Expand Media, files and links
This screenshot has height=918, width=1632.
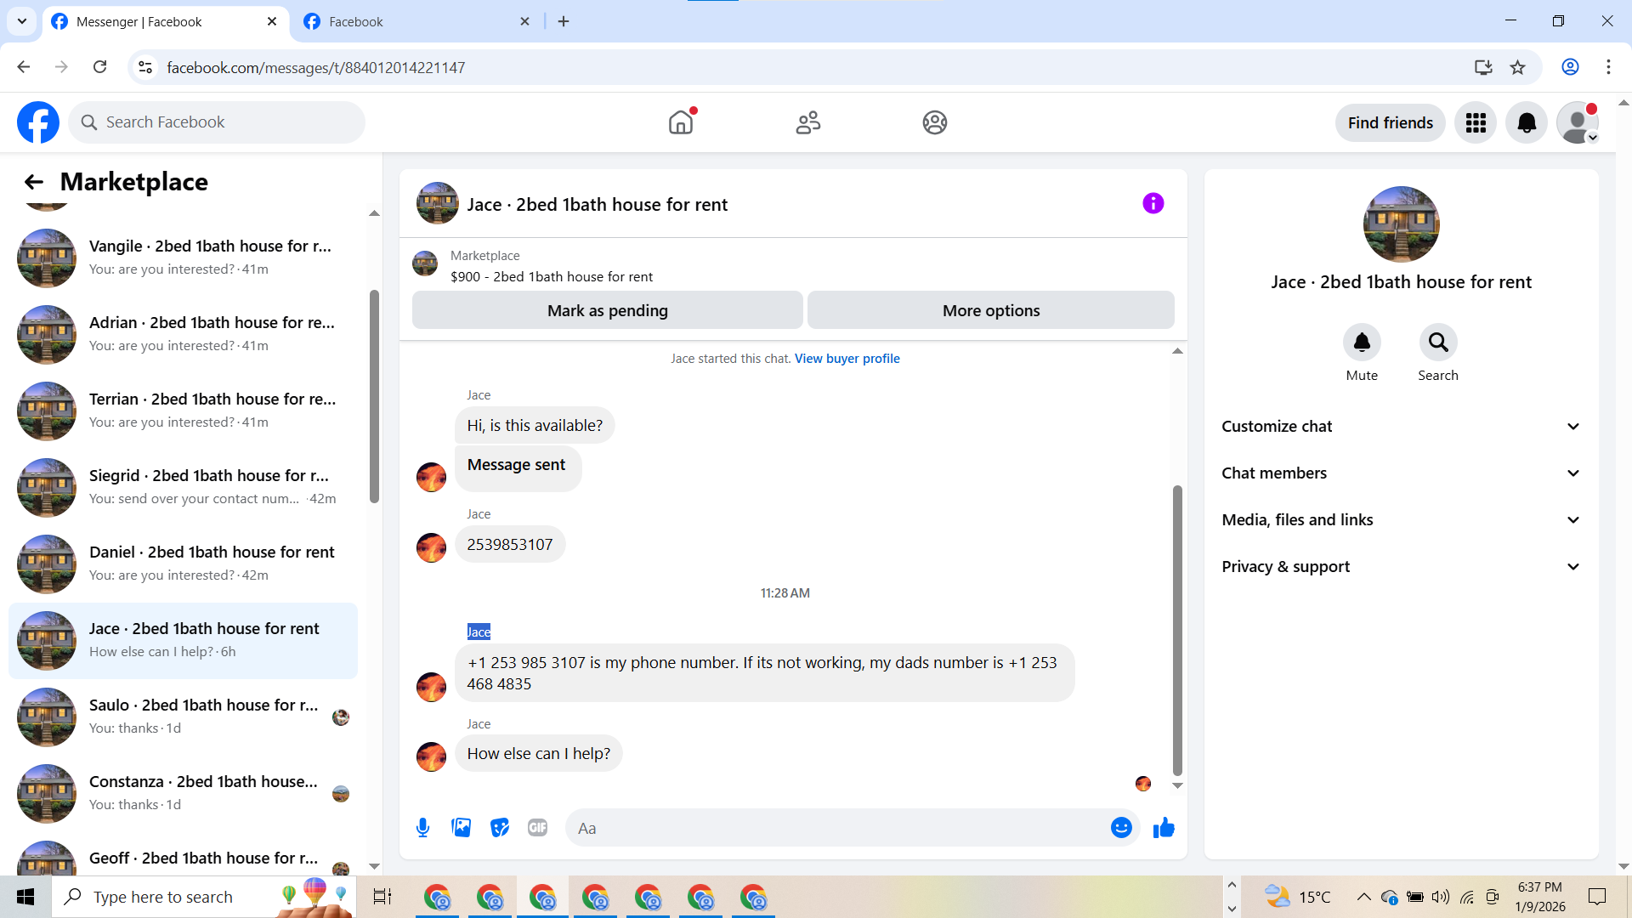pyautogui.click(x=1401, y=520)
